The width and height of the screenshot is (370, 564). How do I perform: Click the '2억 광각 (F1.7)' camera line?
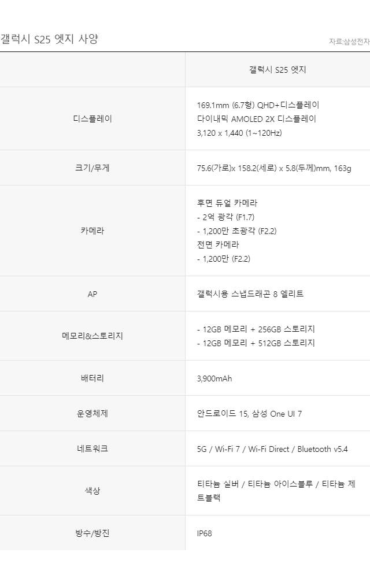point(227,217)
